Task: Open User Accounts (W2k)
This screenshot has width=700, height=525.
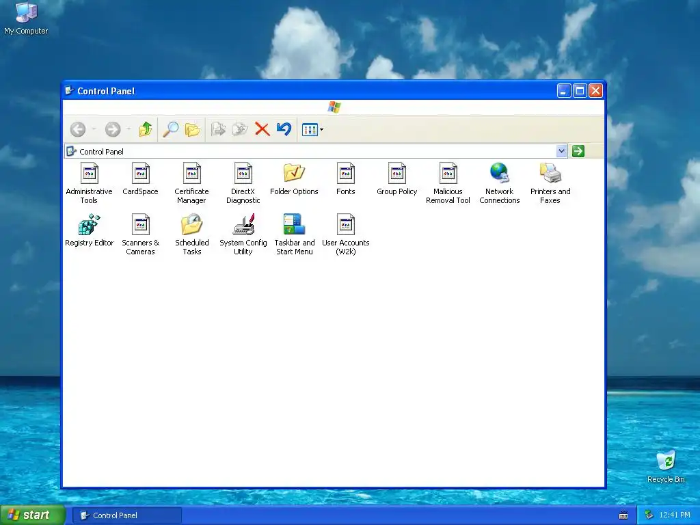Action: click(345, 234)
